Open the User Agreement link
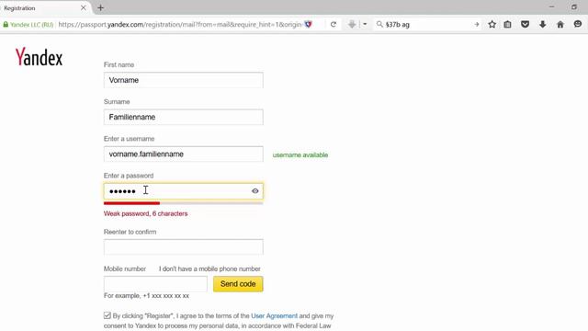The width and height of the screenshot is (588, 331). tap(274, 316)
